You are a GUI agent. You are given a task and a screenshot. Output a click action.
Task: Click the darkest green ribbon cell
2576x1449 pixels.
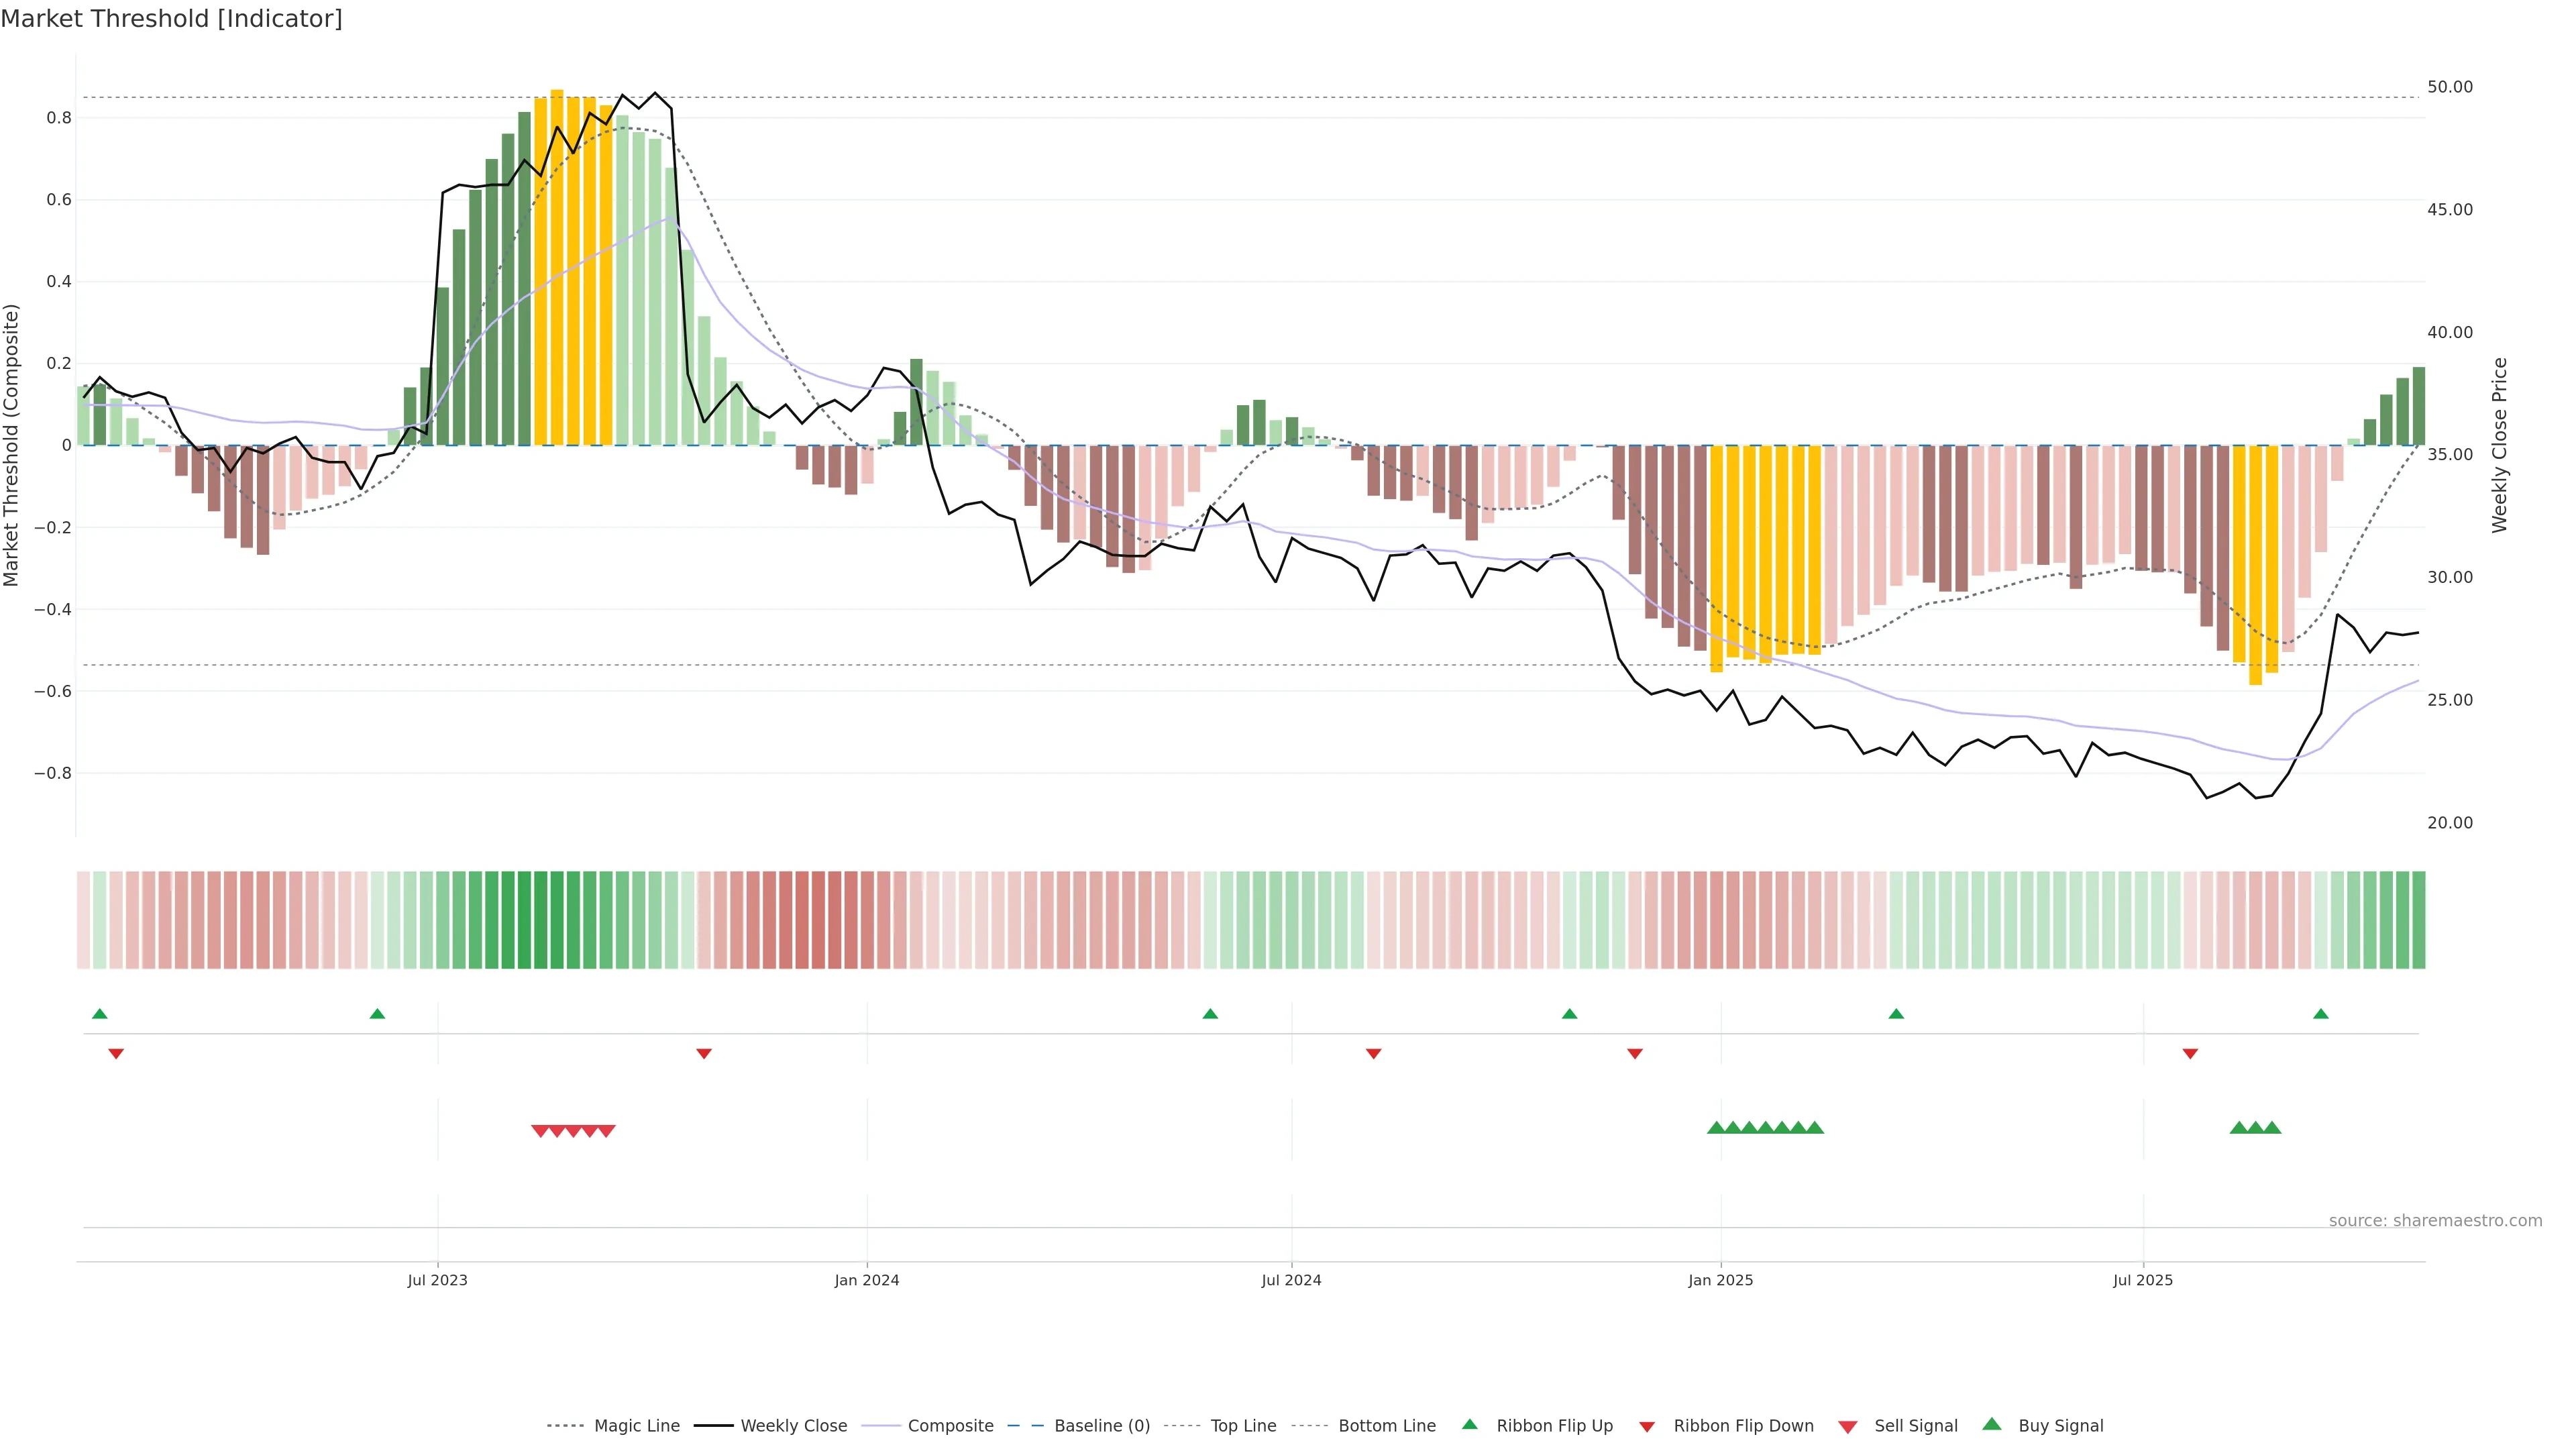(524, 920)
